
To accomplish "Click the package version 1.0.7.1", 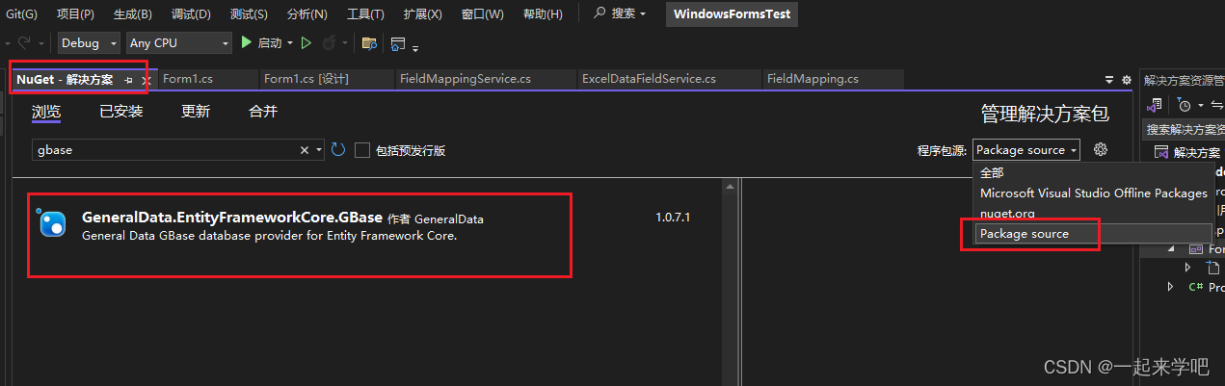I will 673,218.
